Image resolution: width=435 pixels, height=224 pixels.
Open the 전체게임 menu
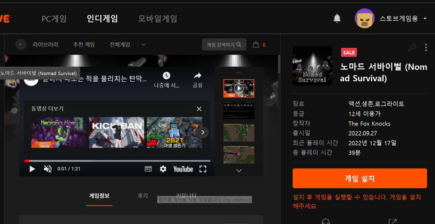120,45
